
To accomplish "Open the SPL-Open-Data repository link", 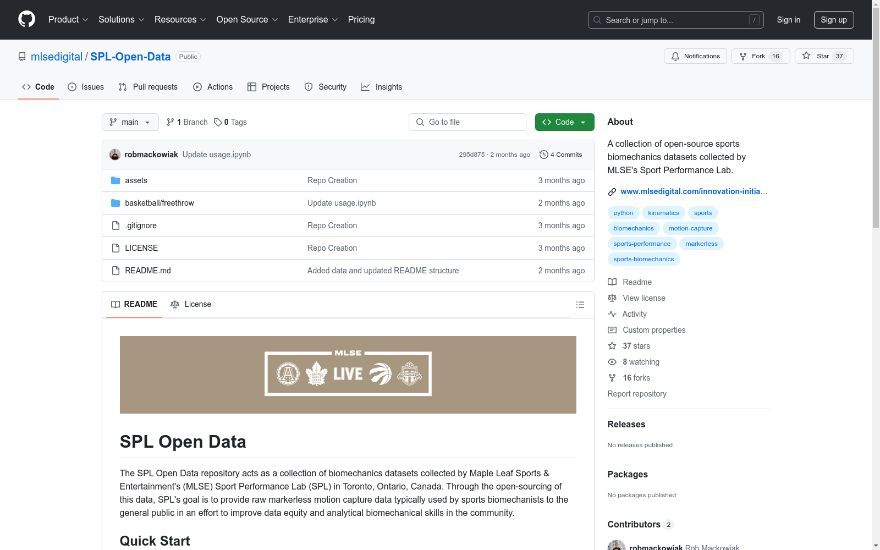I will pyautogui.click(x=130, y=57).
